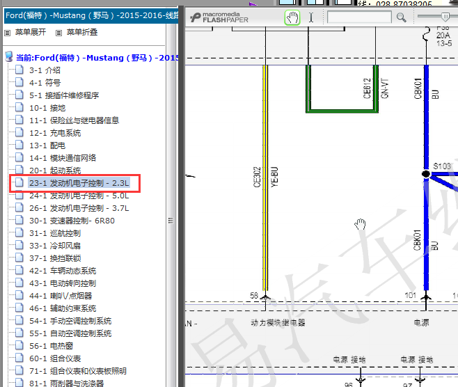Open 43-1 电动转向控制
Viewport: 458px width, 387px height.
point(63,283)
